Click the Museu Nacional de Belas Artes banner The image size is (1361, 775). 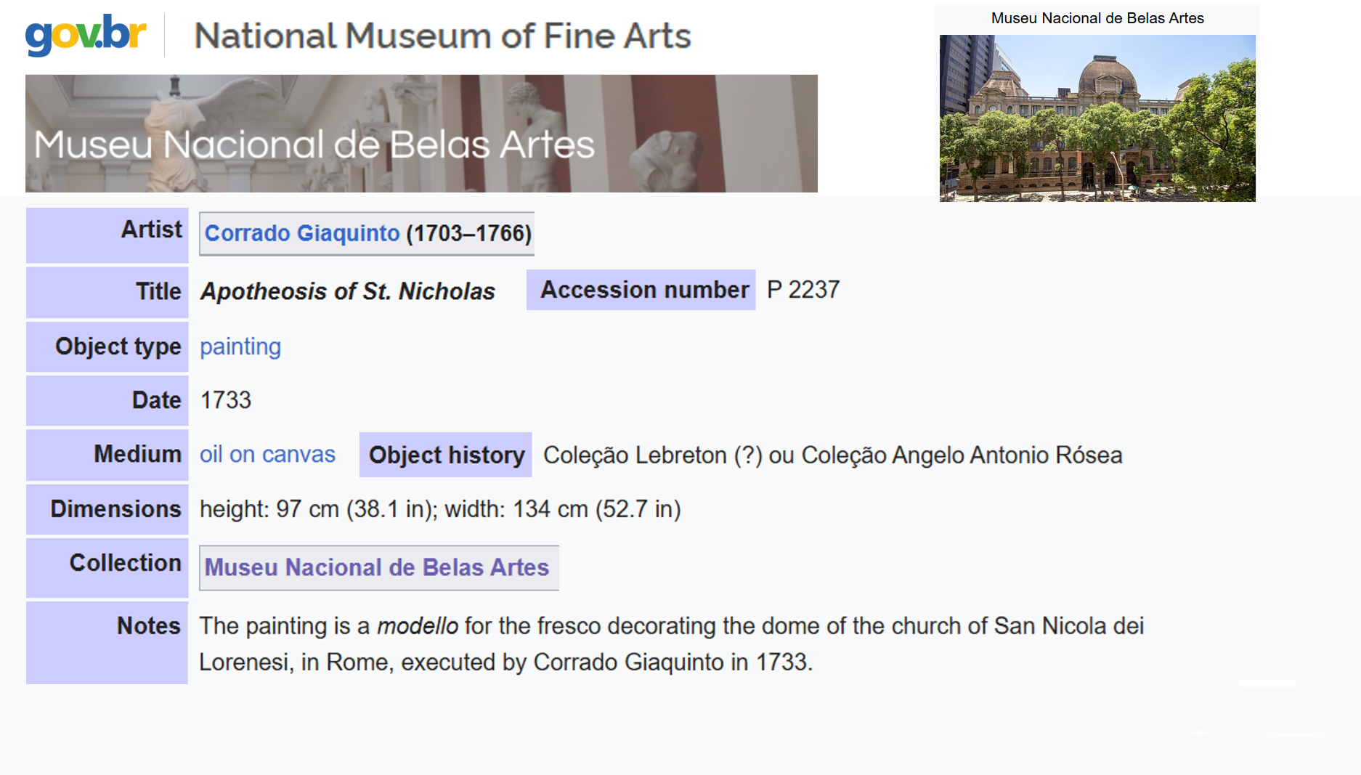click(421, 134)
